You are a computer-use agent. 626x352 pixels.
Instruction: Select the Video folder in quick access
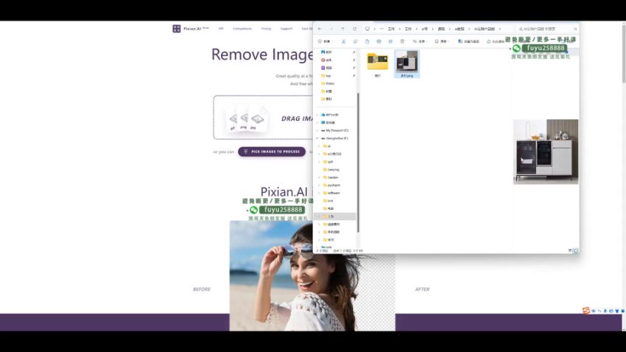[330, 83]
